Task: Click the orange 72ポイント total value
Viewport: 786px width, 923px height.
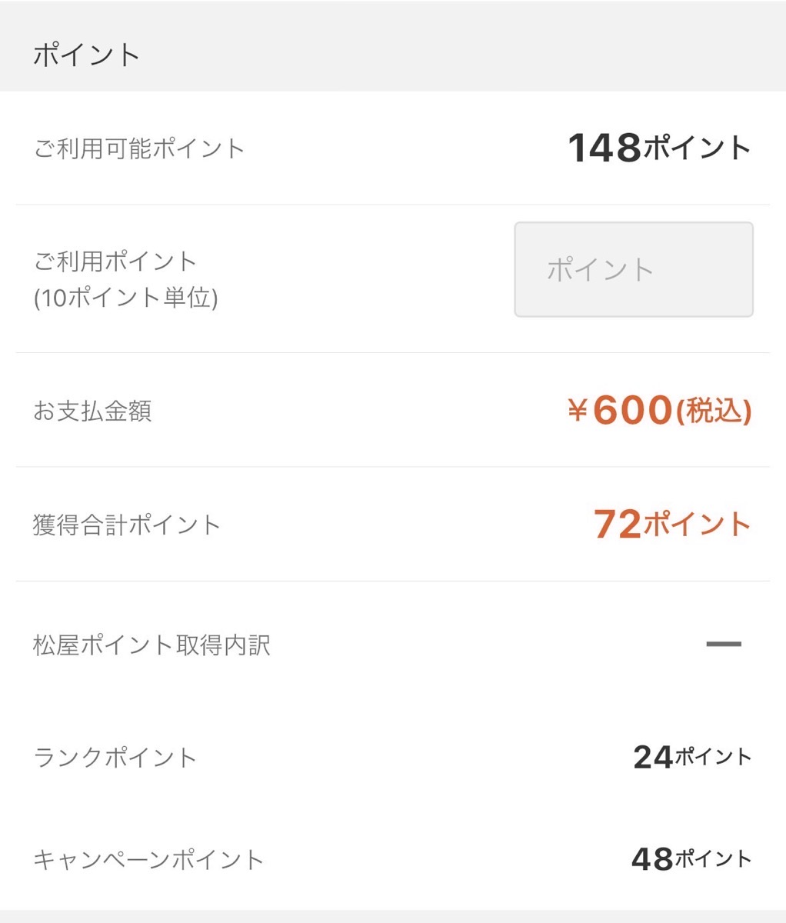Action: coord(671,525)
